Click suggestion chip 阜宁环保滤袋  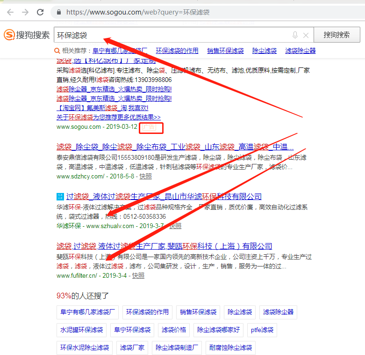pos(132,330)
